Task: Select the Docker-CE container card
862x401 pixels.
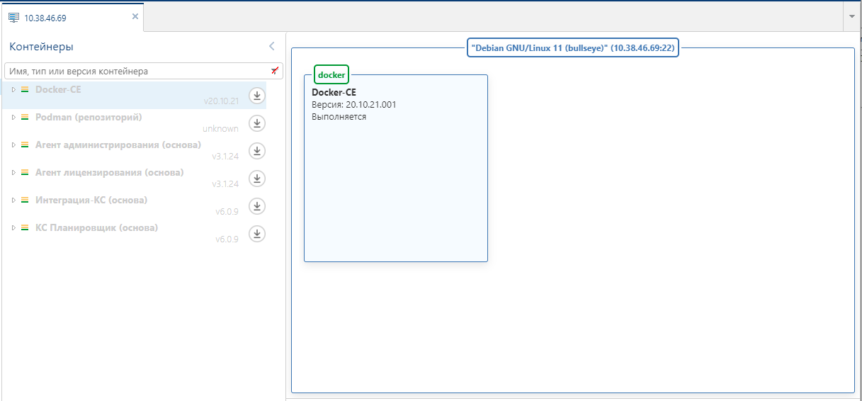Action: 396,169
